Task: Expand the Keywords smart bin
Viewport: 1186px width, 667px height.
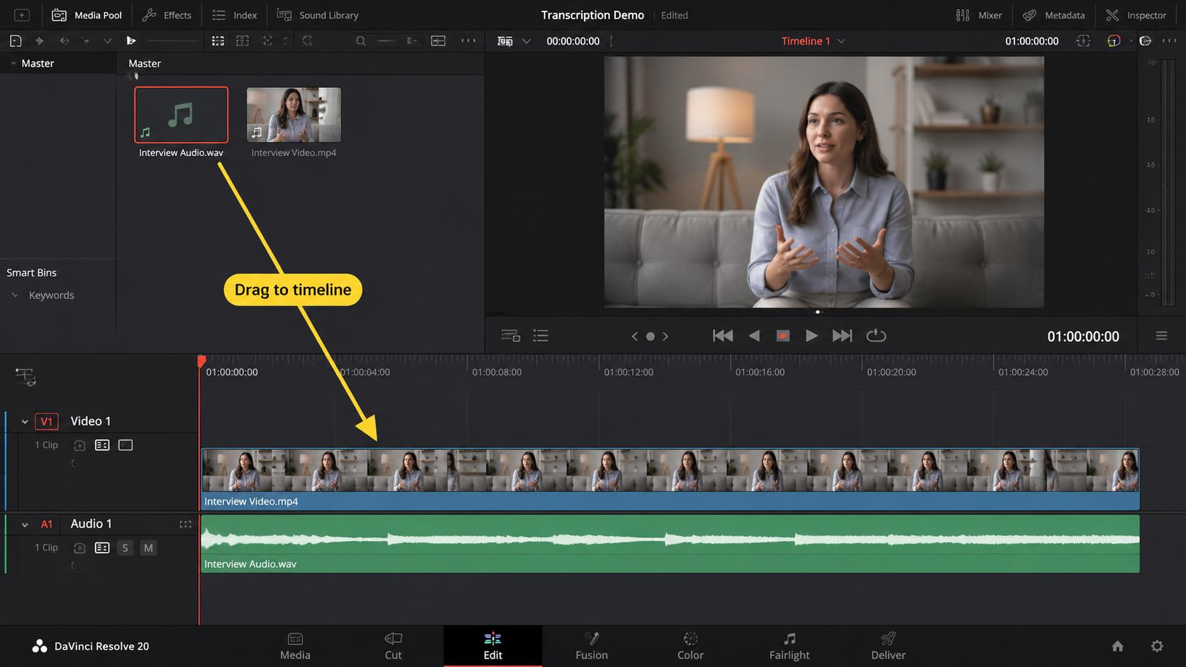Action: click(x=15, y=295)
